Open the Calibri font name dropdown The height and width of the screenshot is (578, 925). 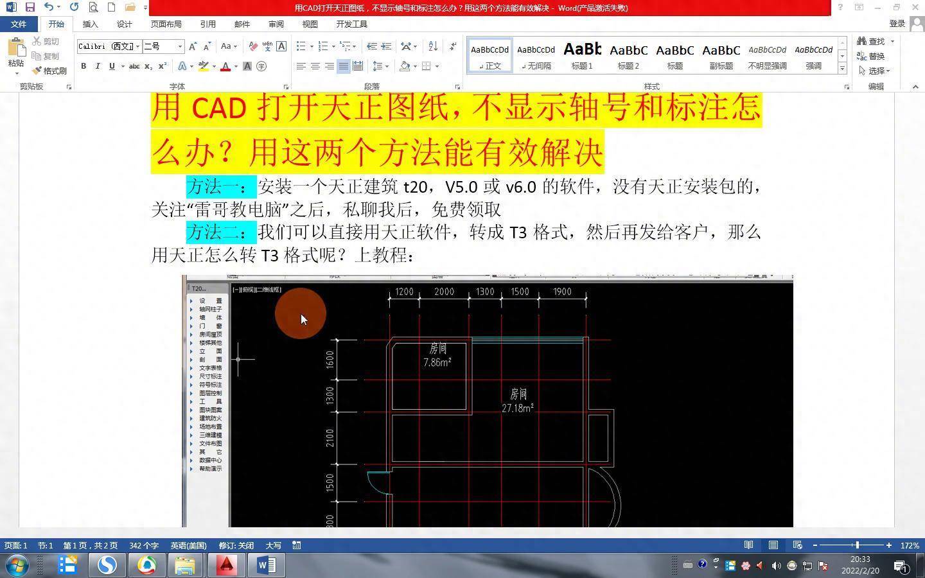137,46
